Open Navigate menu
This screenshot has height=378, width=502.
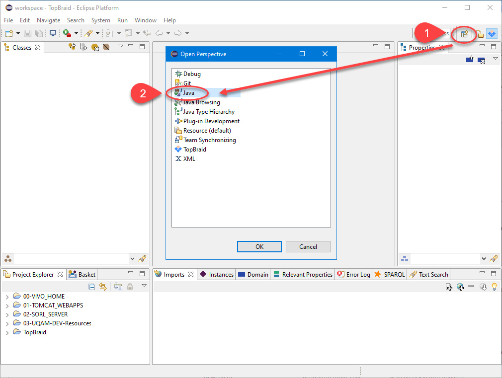(x=48, y=20)
